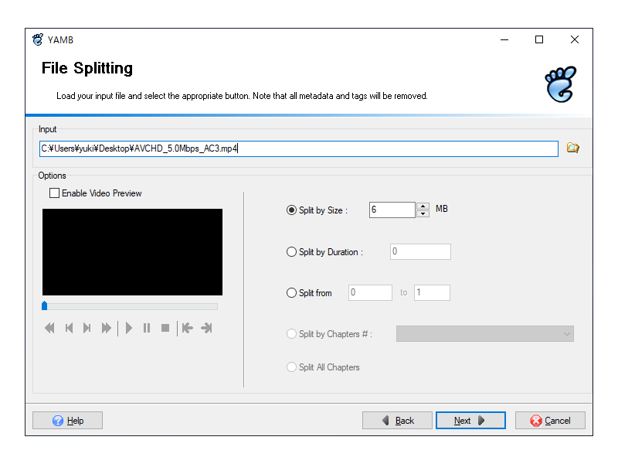The width and height of the screenshot is (618, 464).
Task: Select Split by Duration option
Action: (291, 252)
